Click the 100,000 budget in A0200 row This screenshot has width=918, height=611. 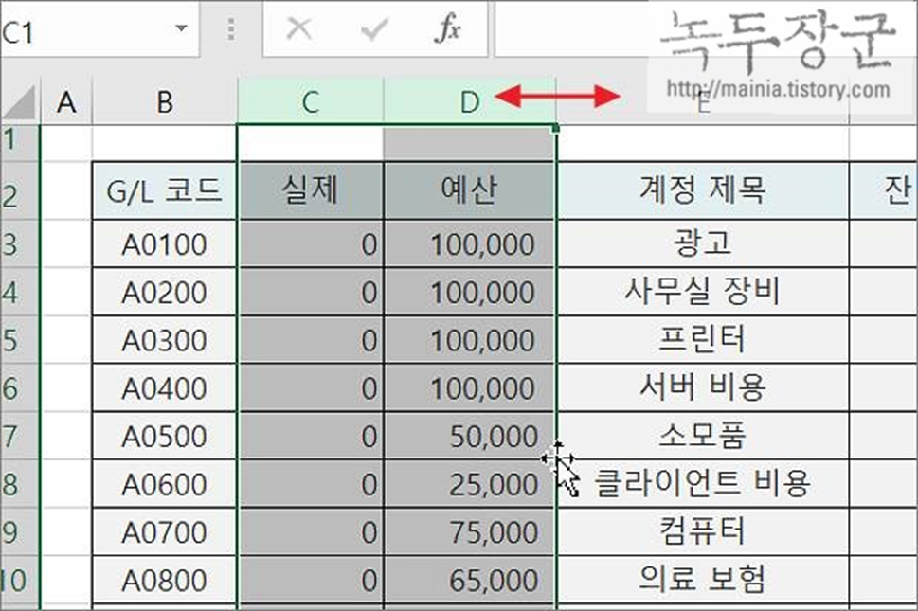point(469,292)
